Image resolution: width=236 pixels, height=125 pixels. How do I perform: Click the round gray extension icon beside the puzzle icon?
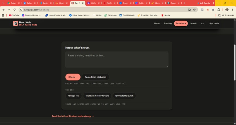click(x=213, y=10)
